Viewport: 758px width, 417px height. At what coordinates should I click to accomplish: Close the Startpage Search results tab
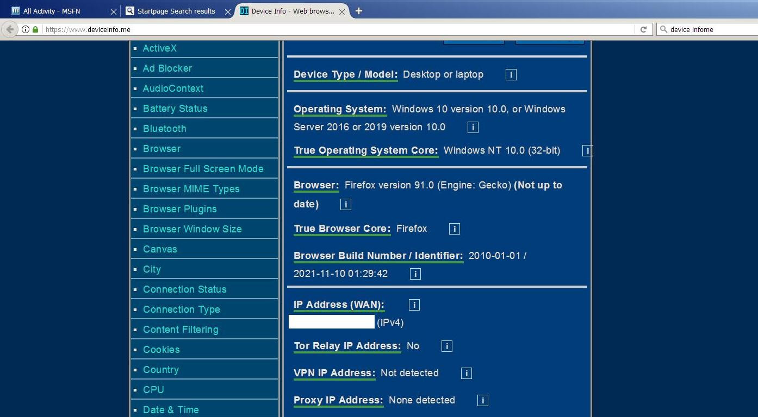pyautogui.click(x=228, y=11)
